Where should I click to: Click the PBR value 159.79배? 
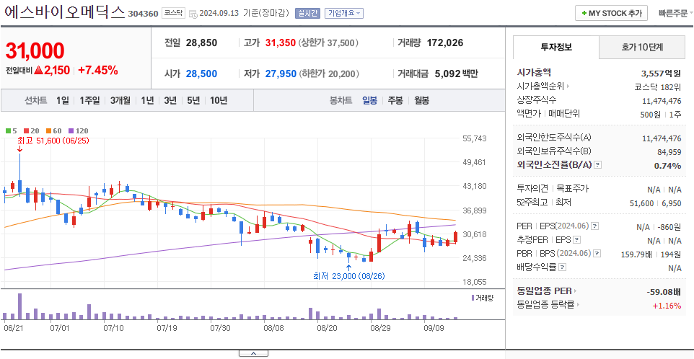636,254
